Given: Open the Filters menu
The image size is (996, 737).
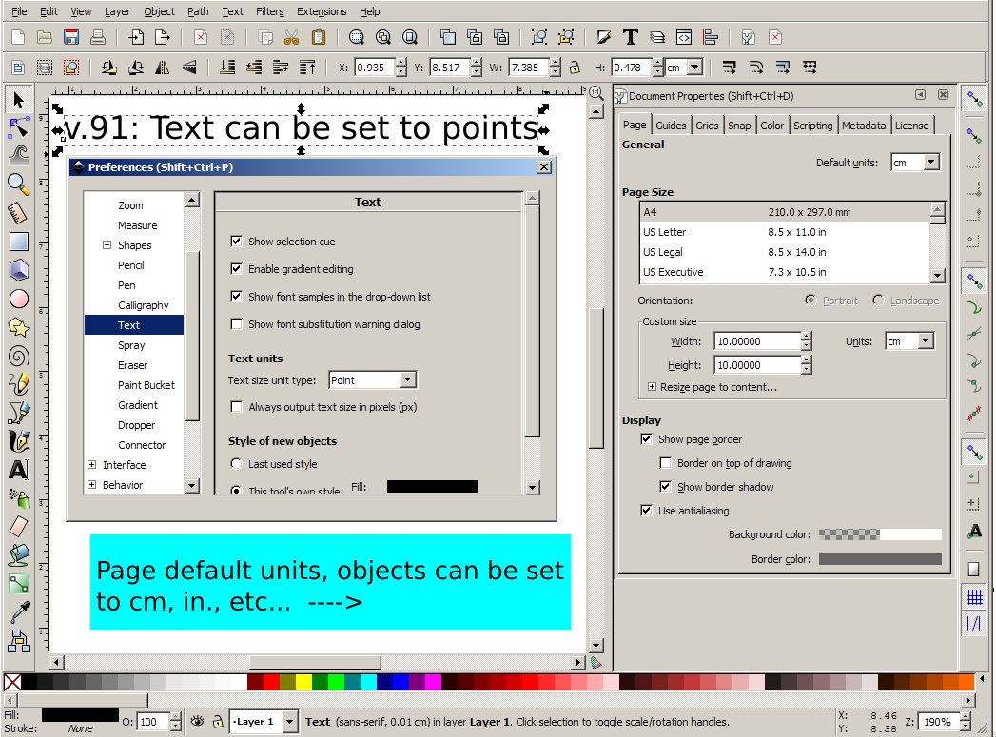Looking at the screenshot, I should click(x=270, y=11).
